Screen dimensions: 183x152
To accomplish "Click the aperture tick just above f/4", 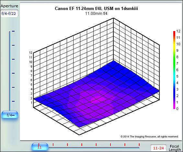I will point(13,101).
